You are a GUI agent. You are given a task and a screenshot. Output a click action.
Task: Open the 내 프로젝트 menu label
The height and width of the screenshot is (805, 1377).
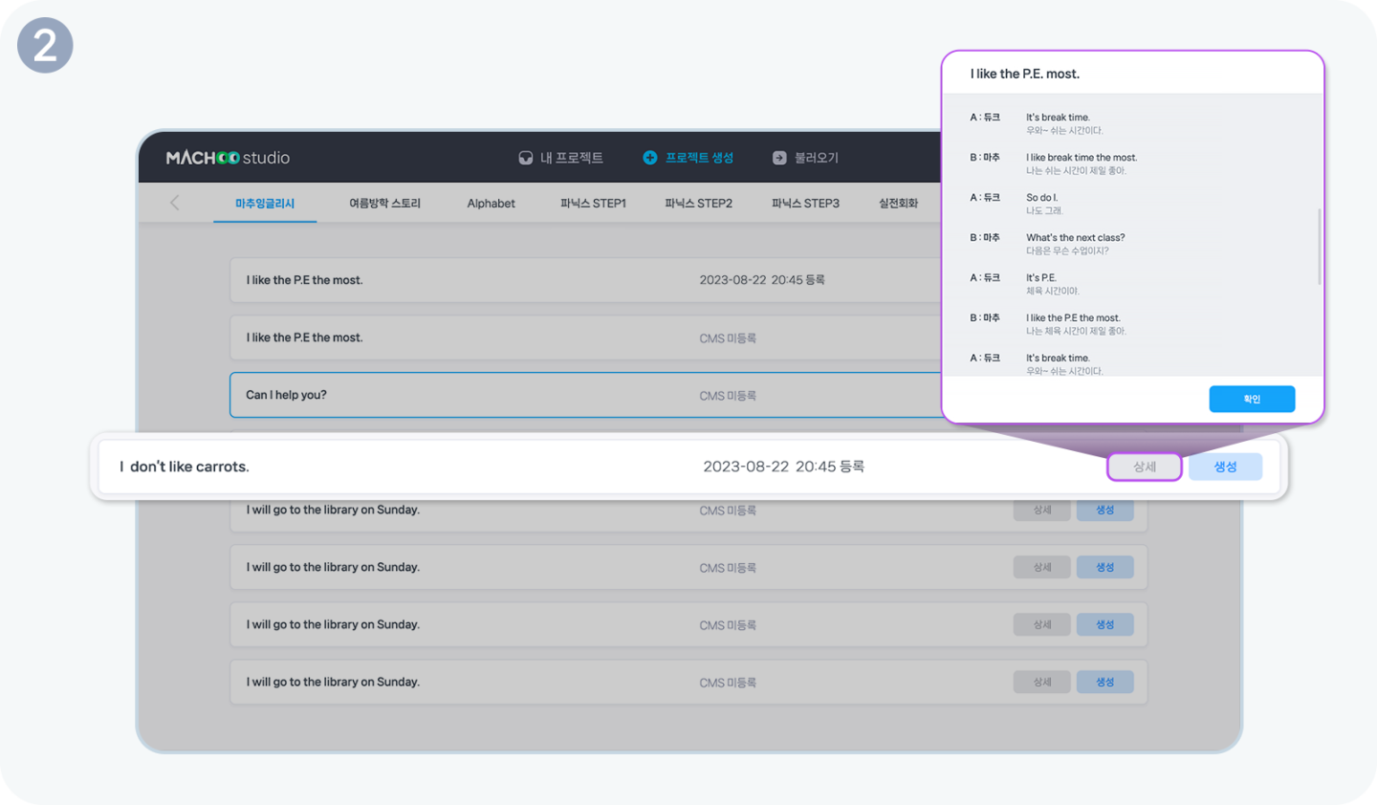pyautogui.click(x=572, y=158)
